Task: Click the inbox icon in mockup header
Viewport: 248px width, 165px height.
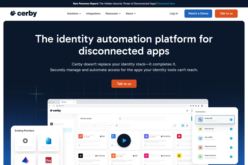Action: pos(187,111)
